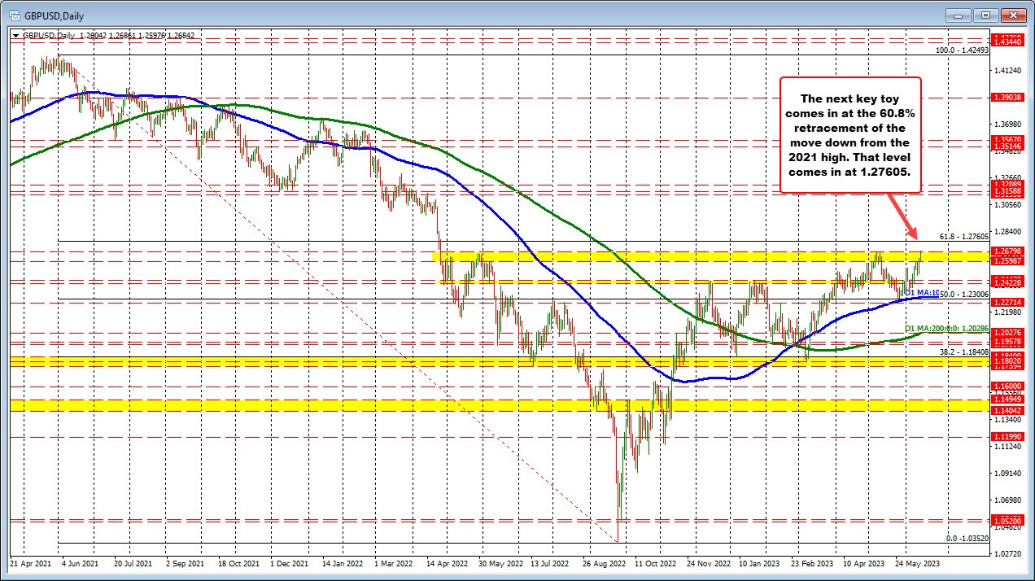
Task: Click the red 1.14042 price level tag
Action: click(1007, 412)
